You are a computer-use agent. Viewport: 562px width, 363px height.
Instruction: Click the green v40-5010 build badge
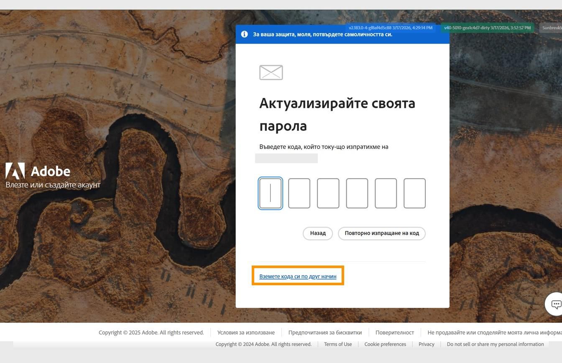click(488, 28)
